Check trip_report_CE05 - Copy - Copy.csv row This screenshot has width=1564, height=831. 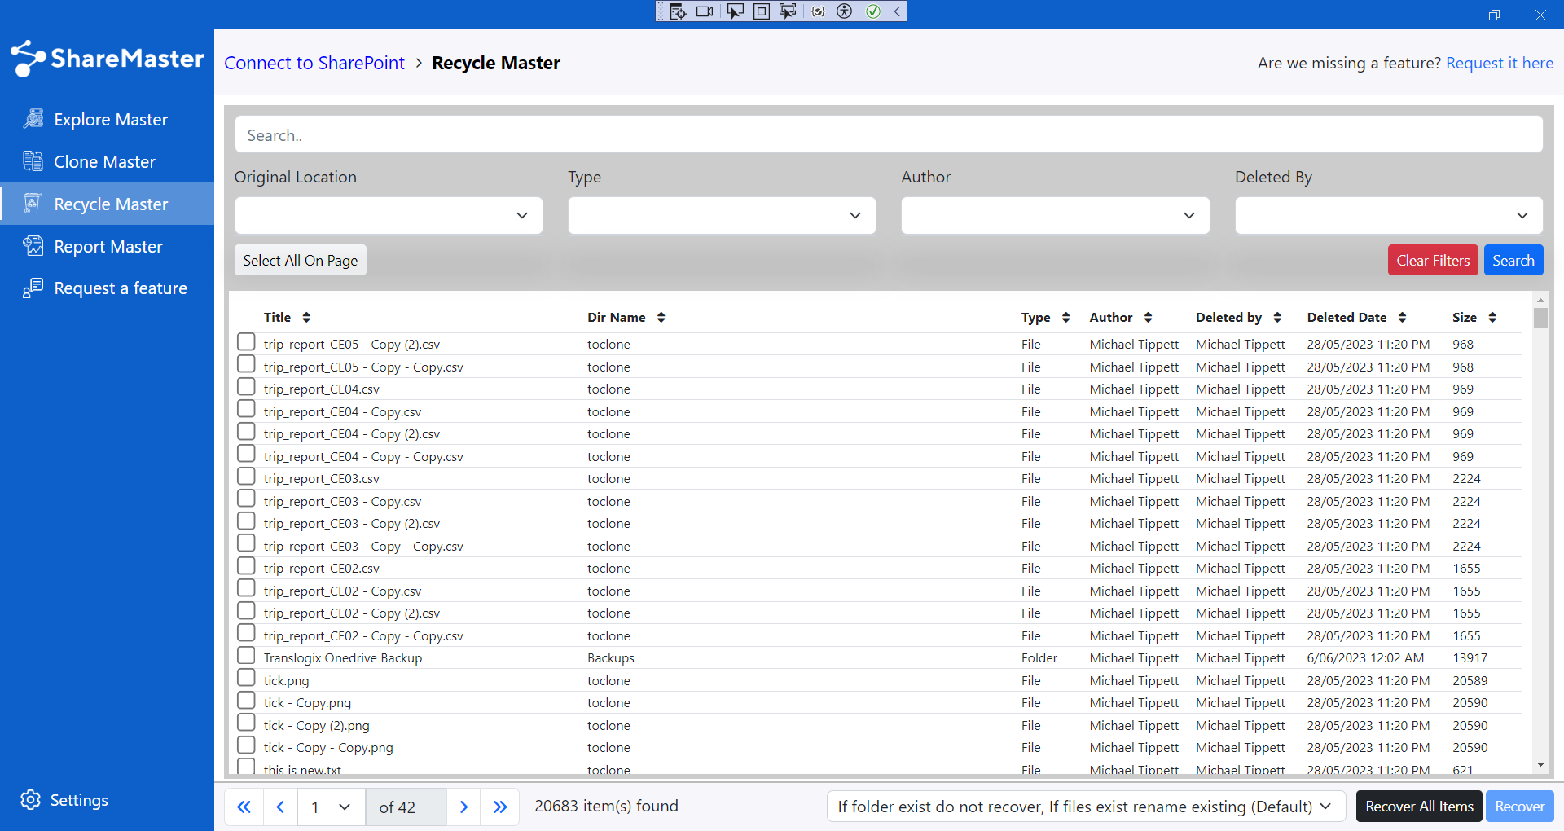tap(246, 364)
